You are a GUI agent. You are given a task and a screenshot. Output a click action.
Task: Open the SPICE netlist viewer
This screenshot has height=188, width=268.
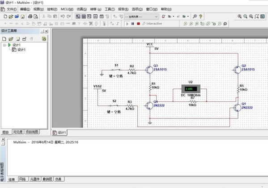pos(89,17)
